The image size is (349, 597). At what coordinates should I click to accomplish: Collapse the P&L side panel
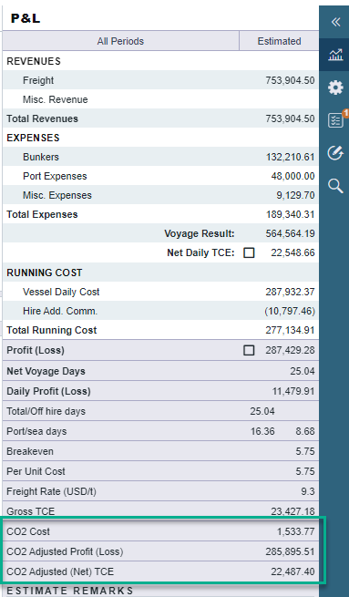(335, 22)
